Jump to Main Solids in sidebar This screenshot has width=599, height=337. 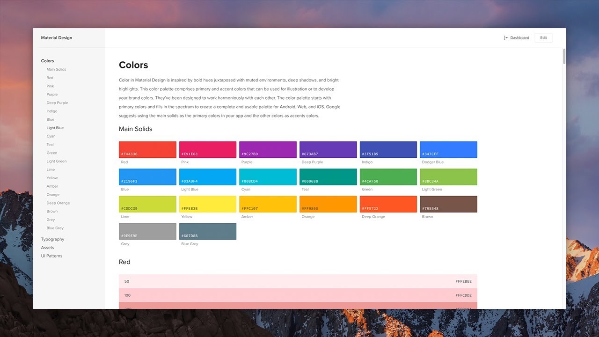click(x=56, y=69)
